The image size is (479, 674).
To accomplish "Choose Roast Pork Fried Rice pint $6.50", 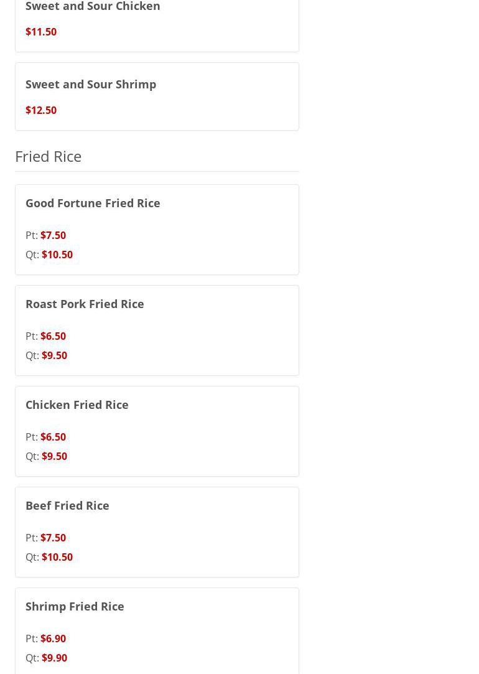I will click(53, 336).
